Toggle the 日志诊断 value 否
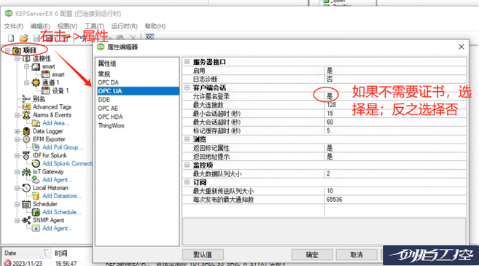The height and width of the screenshot is (266, 479). coord(395,79)
